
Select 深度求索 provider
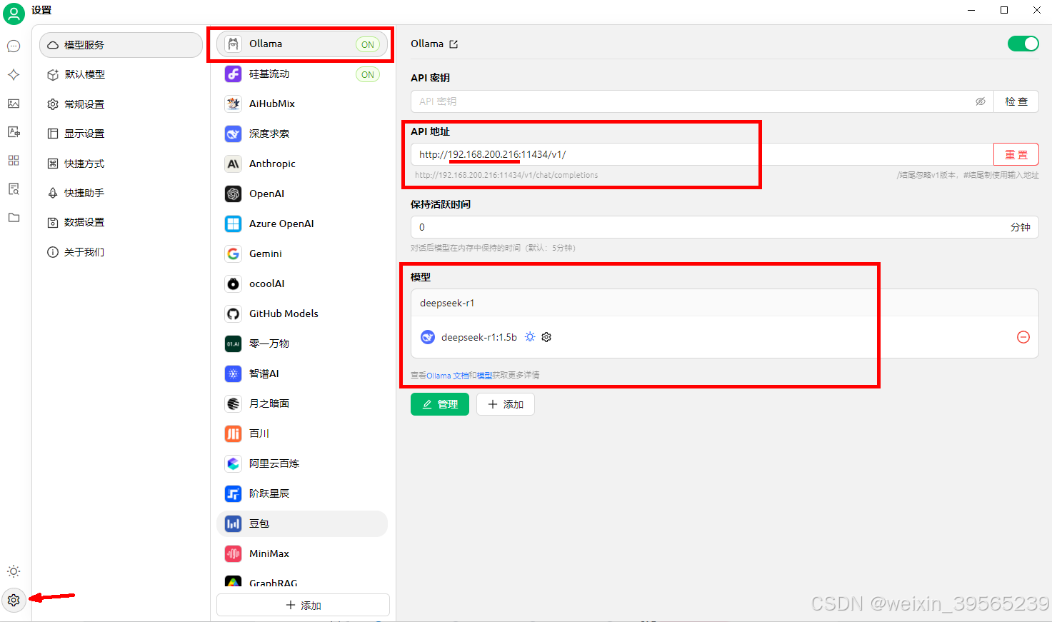[x=301, y=134]
